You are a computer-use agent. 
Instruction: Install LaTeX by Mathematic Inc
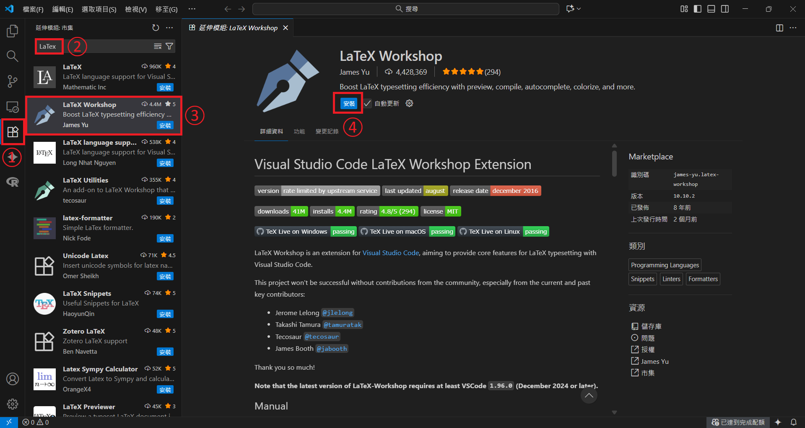tap(165, 88)
